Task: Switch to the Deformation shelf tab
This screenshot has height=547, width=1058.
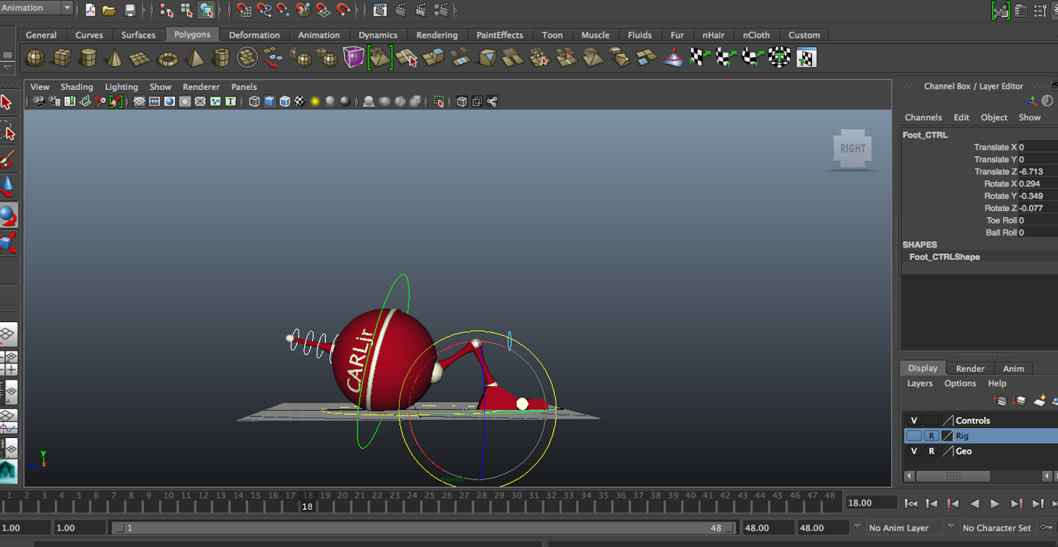Action: pos(254,35)
